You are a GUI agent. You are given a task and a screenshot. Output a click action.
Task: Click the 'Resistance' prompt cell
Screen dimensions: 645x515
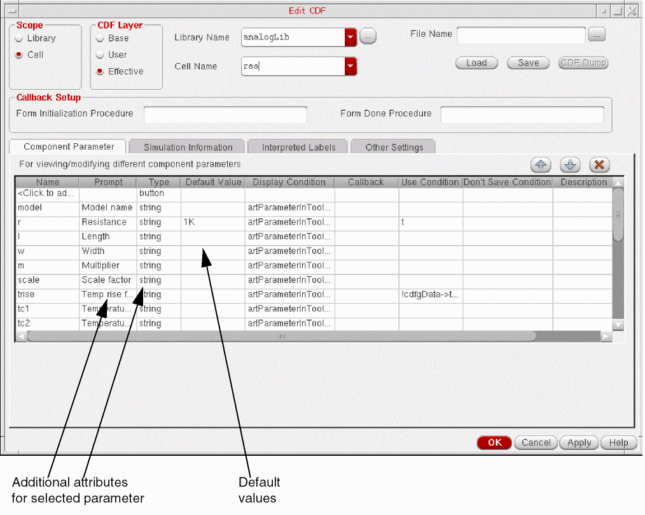pos(107,222)
